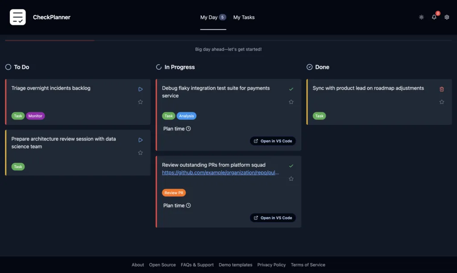457x273 pixels.
Task: Star the roadmap adjustments Done card
Action: [442, 102]
